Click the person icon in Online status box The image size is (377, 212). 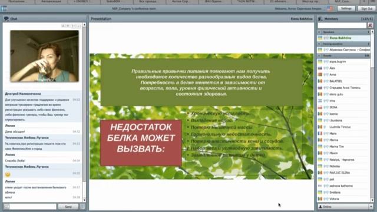pyautogui.click(x=320, y=207)
